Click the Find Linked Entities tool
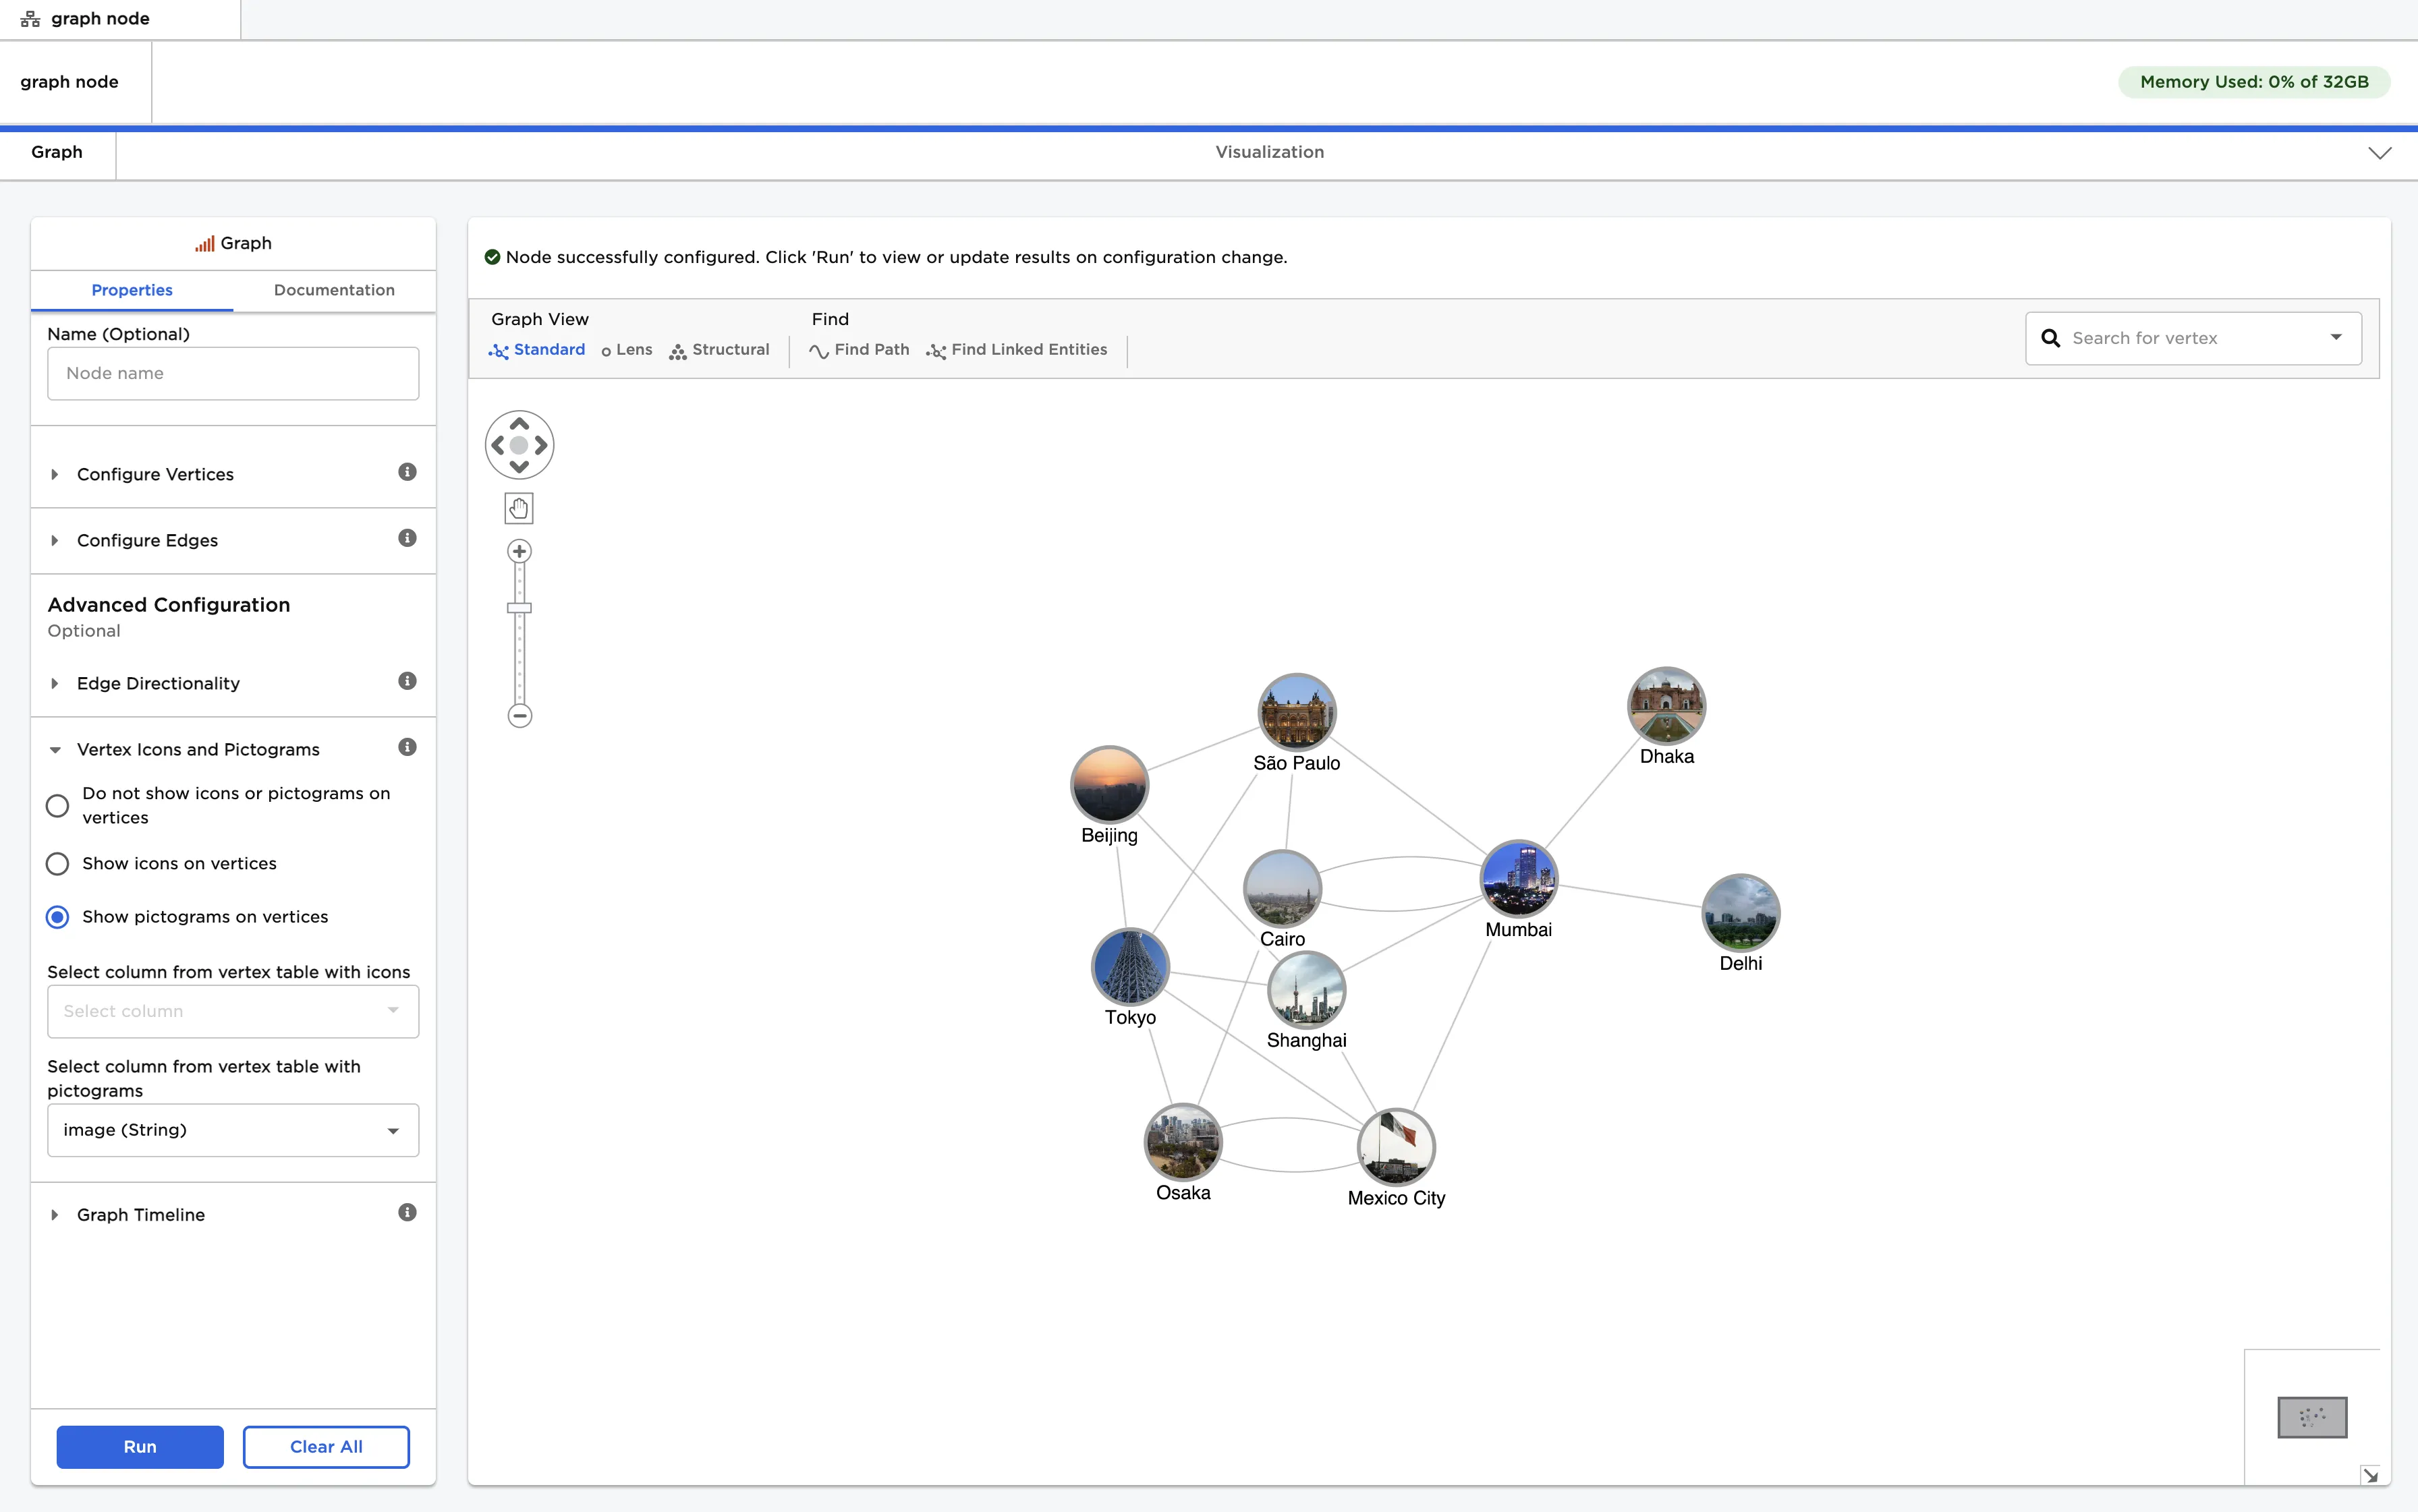 point(1017,350)
